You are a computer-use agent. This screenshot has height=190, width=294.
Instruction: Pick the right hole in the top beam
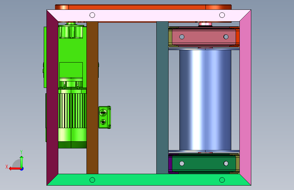pos(222,15)
